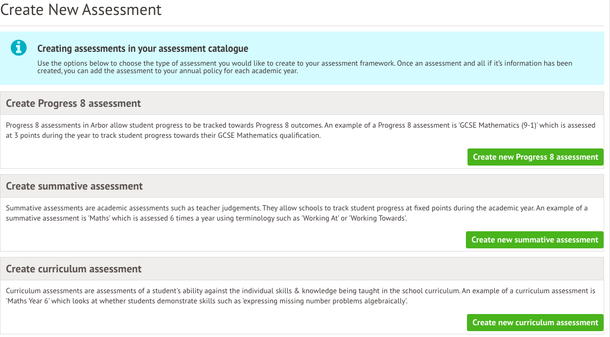The image size is (610, 337).
Task: Select the Create summative assessment header
Action: point(74,186)
